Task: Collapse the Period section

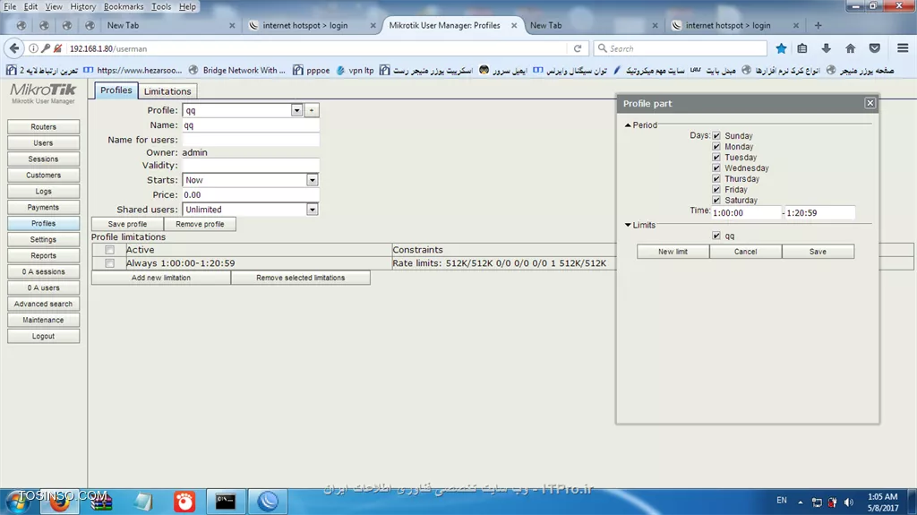Action: pos(628,125)
